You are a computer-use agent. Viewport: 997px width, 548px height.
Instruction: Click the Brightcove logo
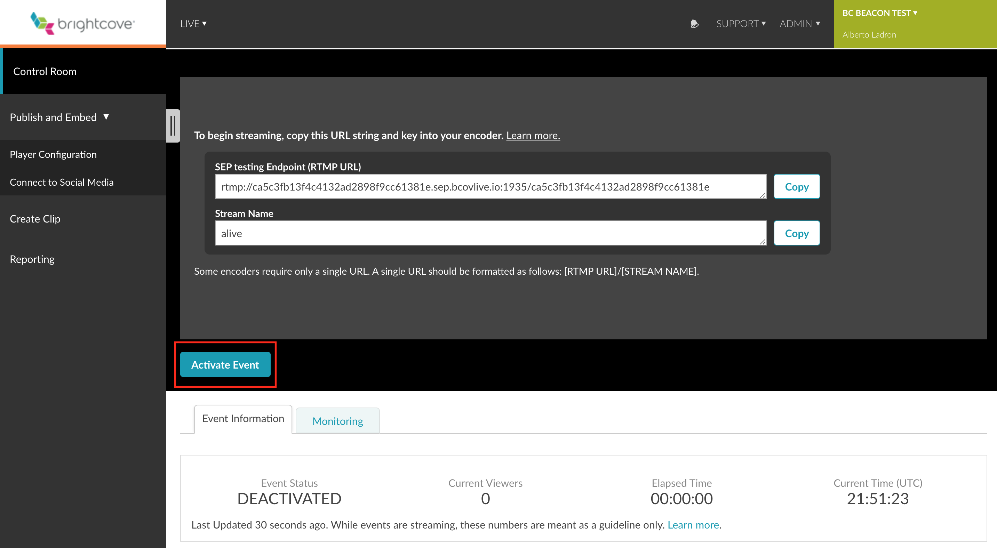(83, 23)
